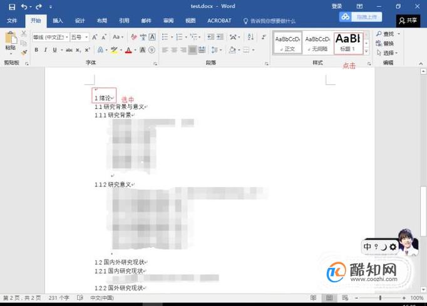Clear all formatting with eraser icon
427x306 pixels.
click(134, 37)
